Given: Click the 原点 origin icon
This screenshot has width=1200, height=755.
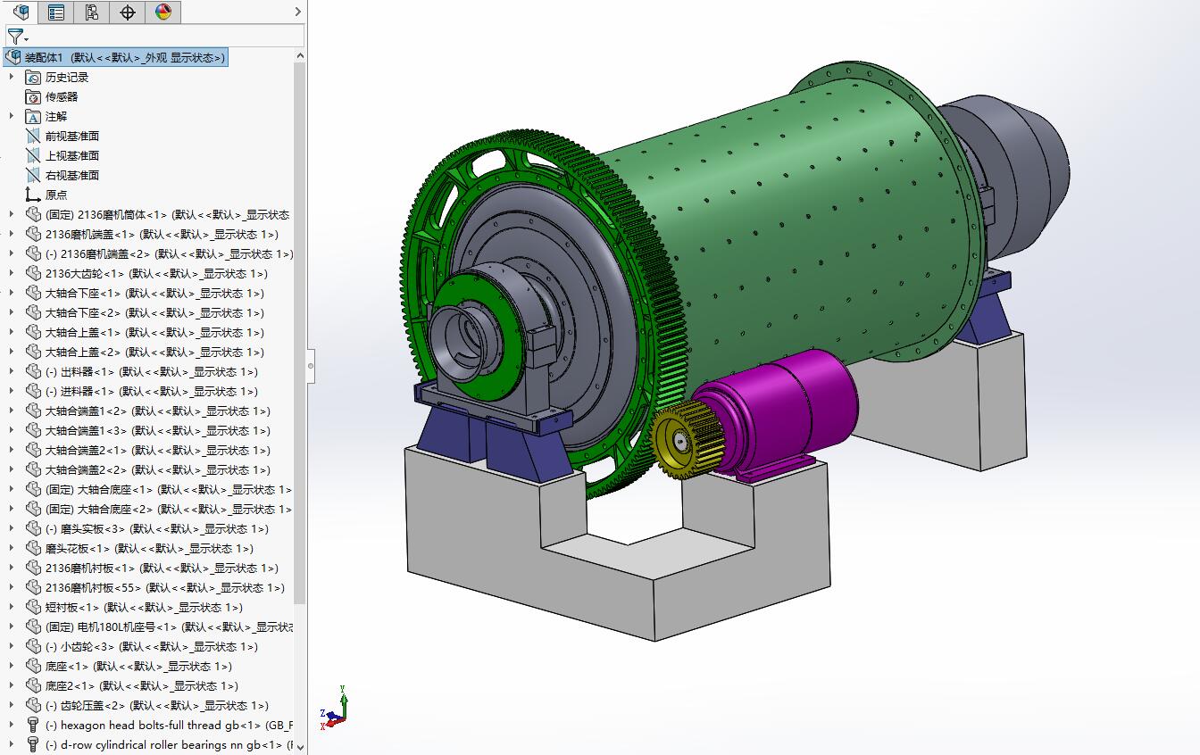Looking at the screenshot, I should click(33, 195).
